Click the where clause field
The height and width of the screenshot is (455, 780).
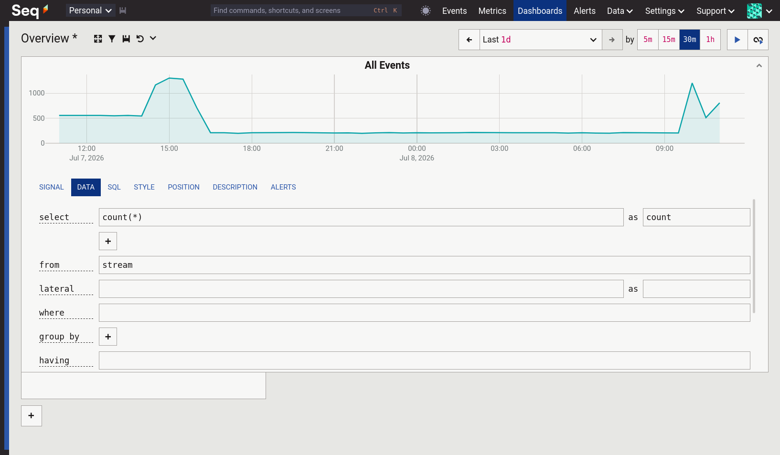tap(425, 313)
